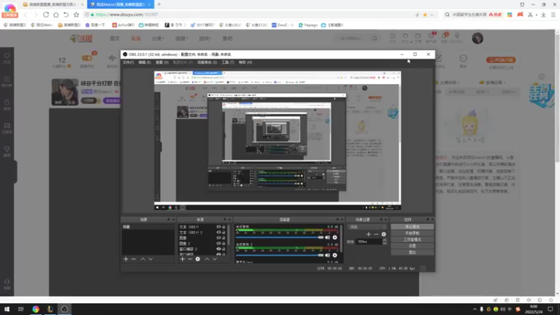Click the Douyu search magnifier icon

coord(374,38)
